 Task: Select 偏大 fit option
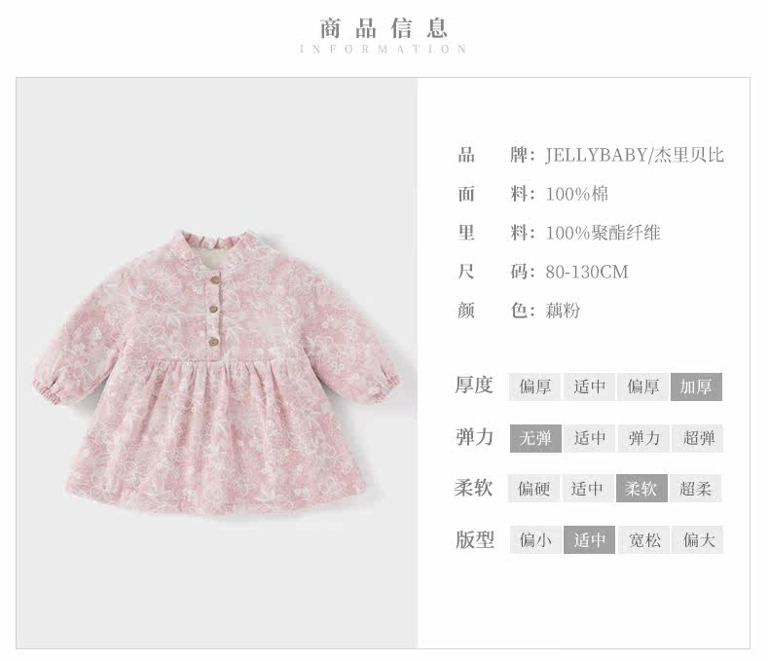pyautogui.click(x=698, y=540)
